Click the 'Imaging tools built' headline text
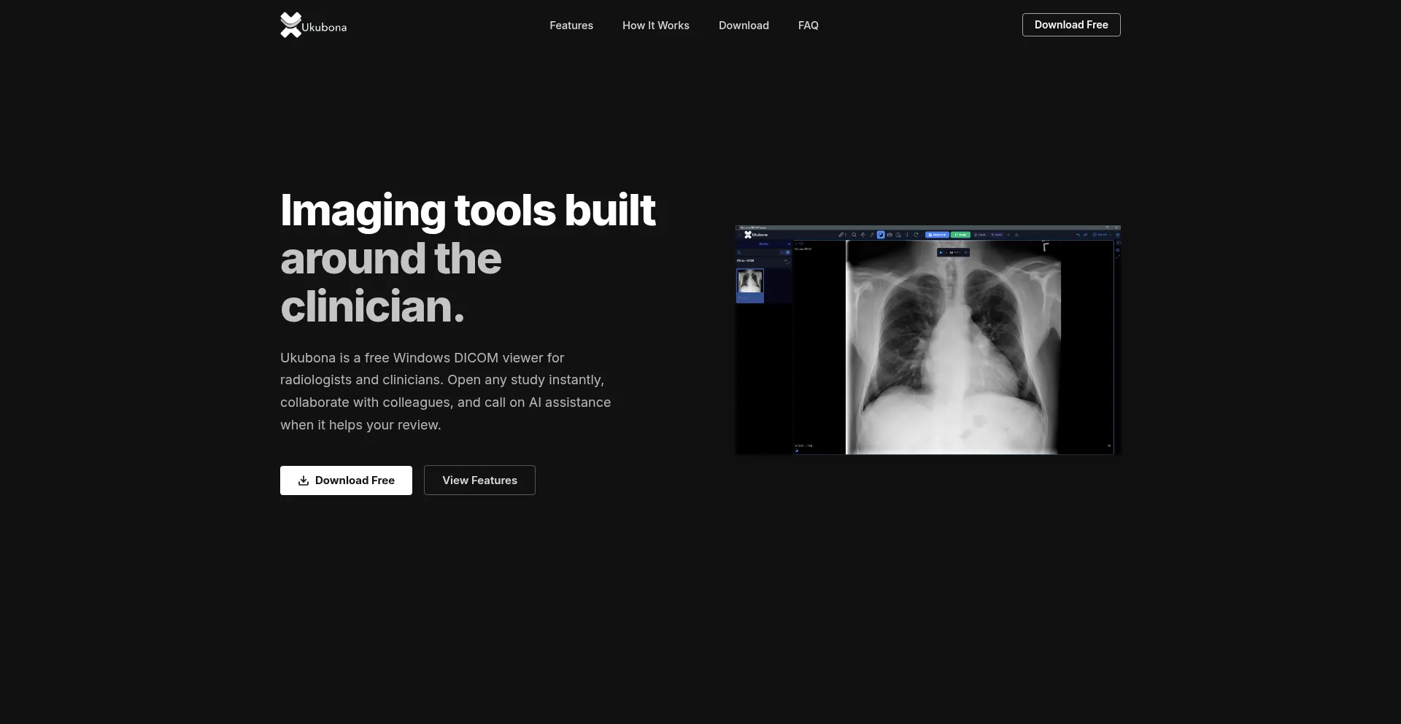 click(468, 211)
